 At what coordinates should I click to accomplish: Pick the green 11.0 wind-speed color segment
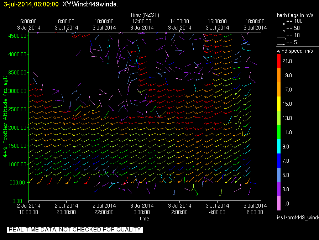[279, 132]
